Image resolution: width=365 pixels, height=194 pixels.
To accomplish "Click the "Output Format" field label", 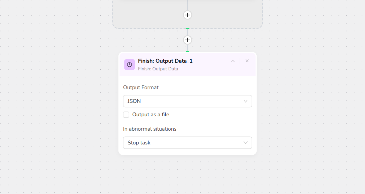I will click(141, 87).
